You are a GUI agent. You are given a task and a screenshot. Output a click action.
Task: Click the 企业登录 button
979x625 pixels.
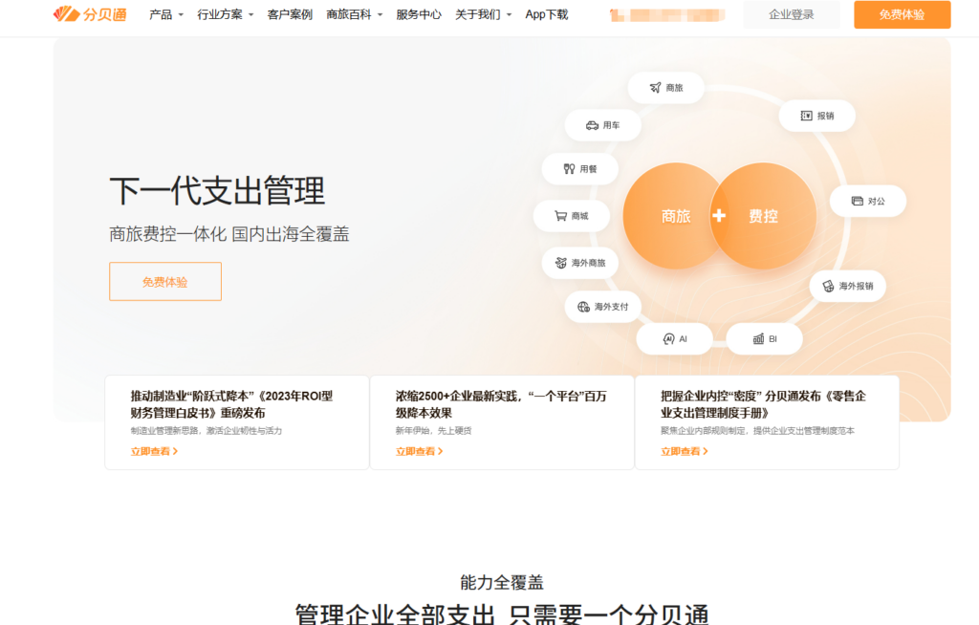(792, 14)
